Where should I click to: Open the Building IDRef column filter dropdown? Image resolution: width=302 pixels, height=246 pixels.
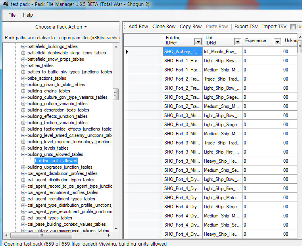pyautogui.click(x=198, y=41)
